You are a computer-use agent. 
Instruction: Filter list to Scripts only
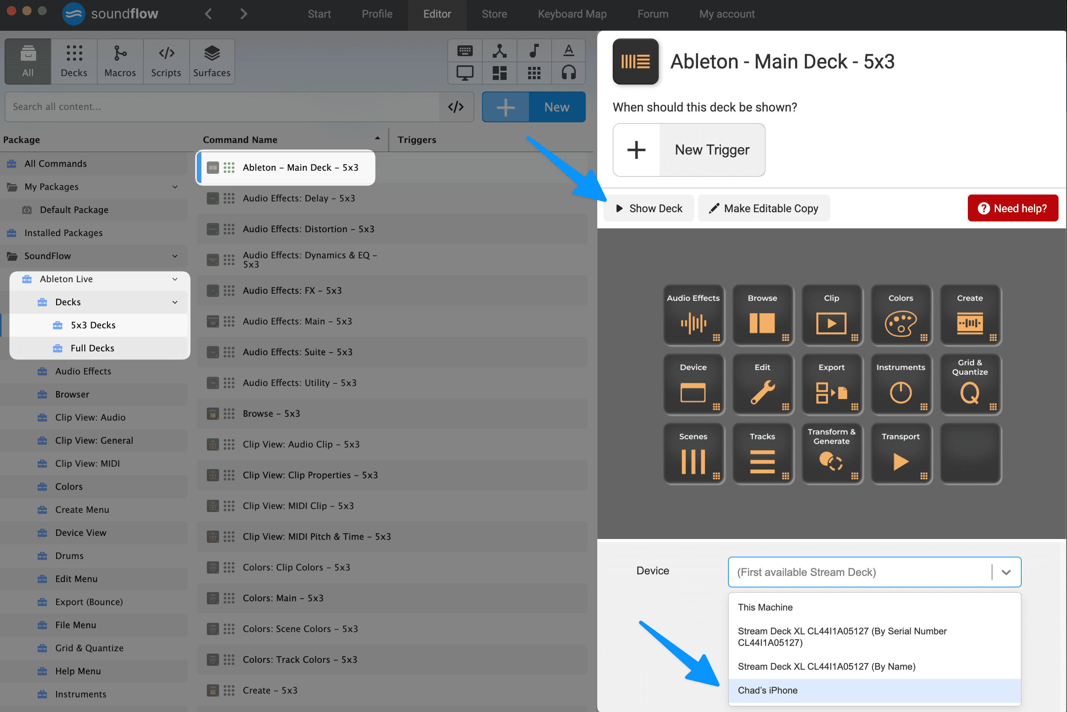(166, 61)
